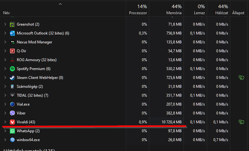Sort by the Név column header
Image resolution: width=249 pixels, height=151 pixels.
tap(7, 13)
